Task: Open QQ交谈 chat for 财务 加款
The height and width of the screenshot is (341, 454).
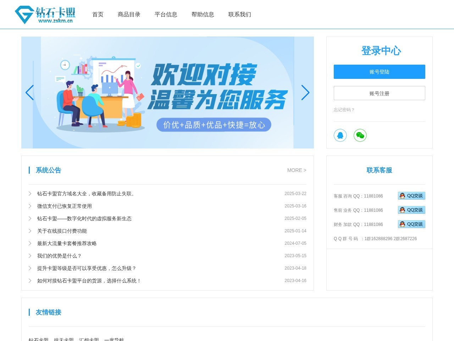Action: [x=411, y=224]
